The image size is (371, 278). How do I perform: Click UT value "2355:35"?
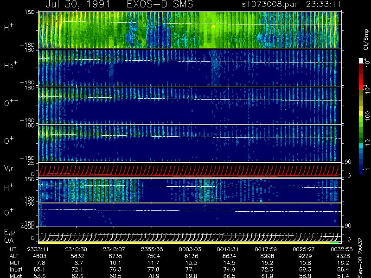point(152,249)
